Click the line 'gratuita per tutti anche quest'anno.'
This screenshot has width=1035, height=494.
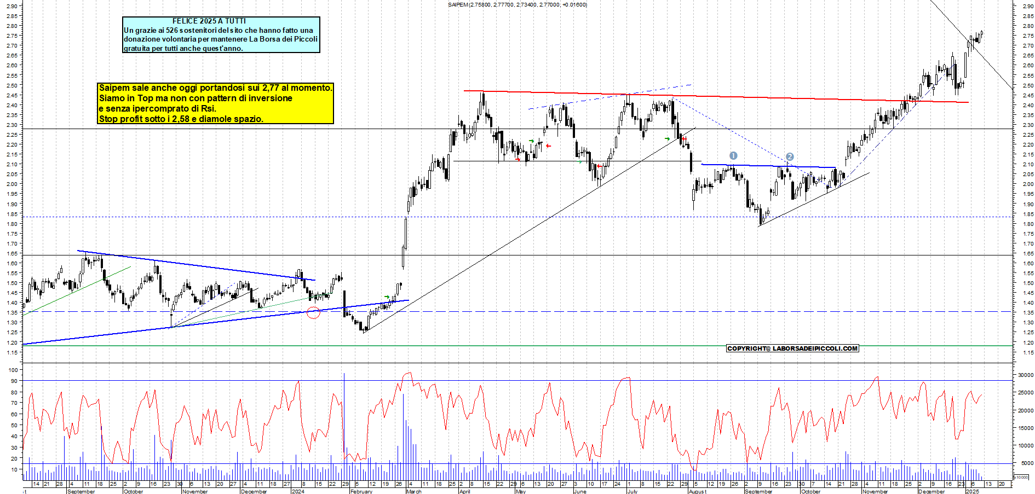pos(183,48)
